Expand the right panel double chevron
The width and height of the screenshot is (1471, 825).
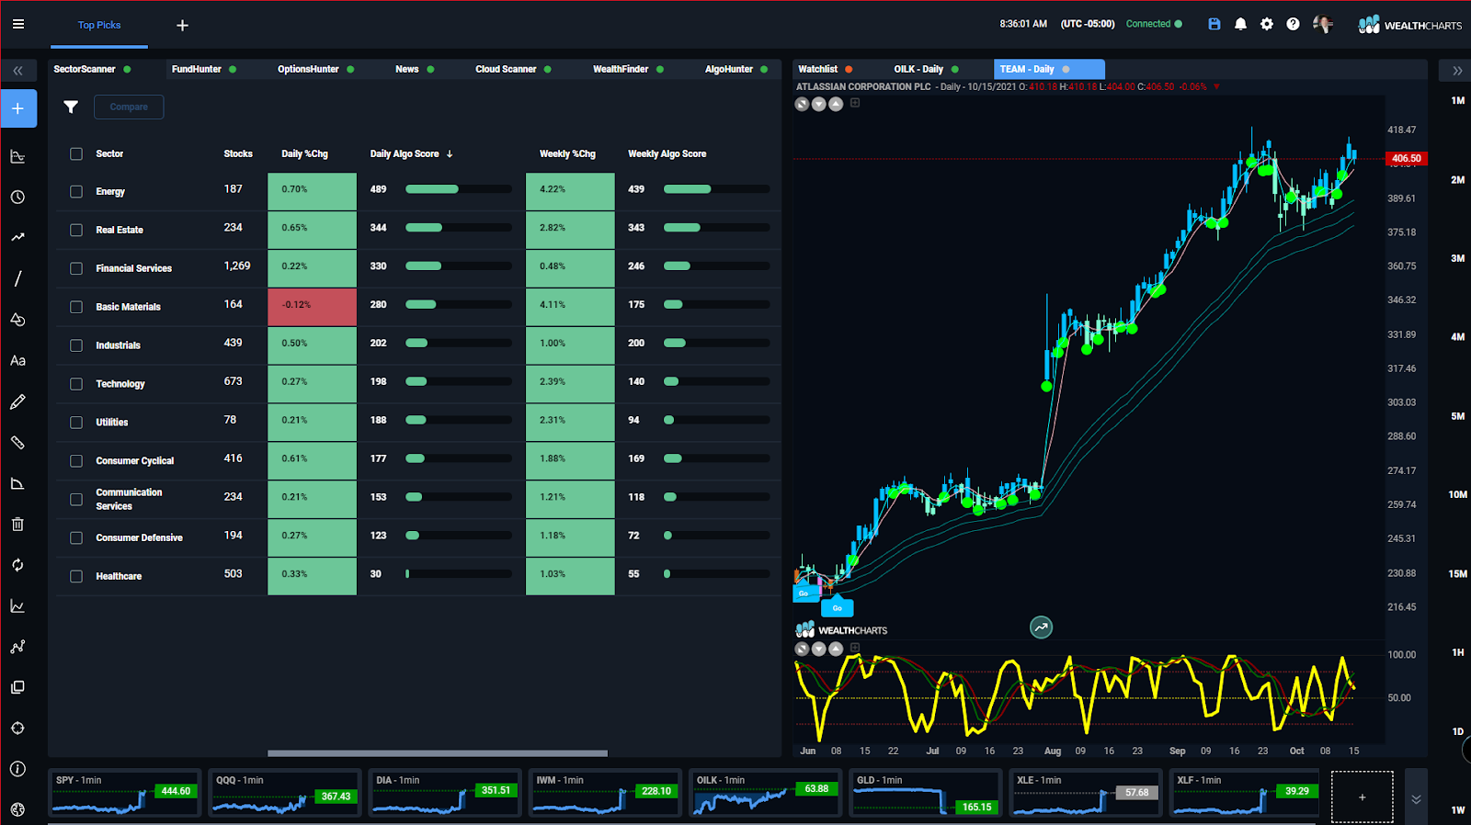[x=1456, y=70]
